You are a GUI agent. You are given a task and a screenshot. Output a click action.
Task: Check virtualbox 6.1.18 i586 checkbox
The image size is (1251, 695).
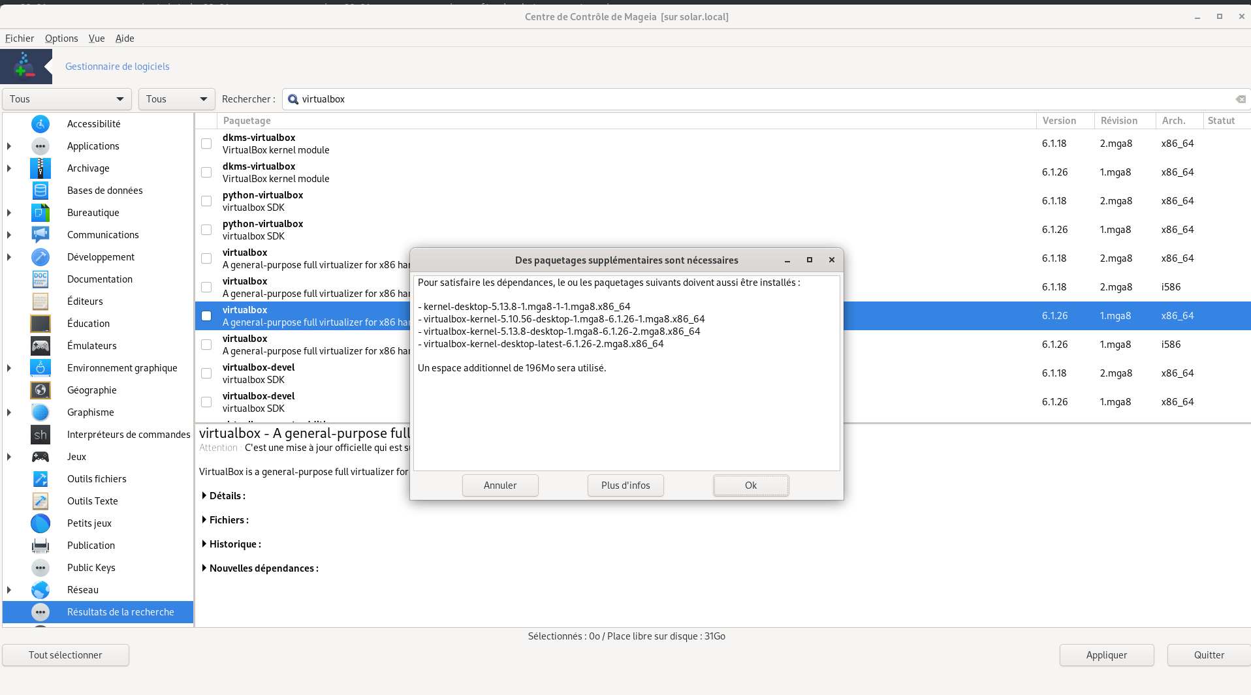point(206,287)
